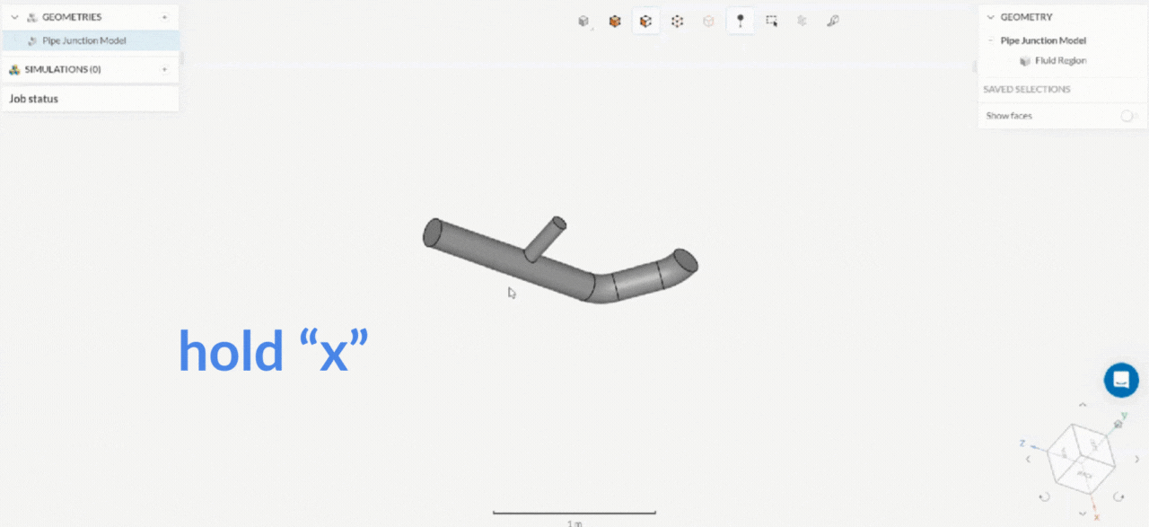1149x527 pixels.
Task: Click the home view icon near Y axis
Action: point(1118,424)
